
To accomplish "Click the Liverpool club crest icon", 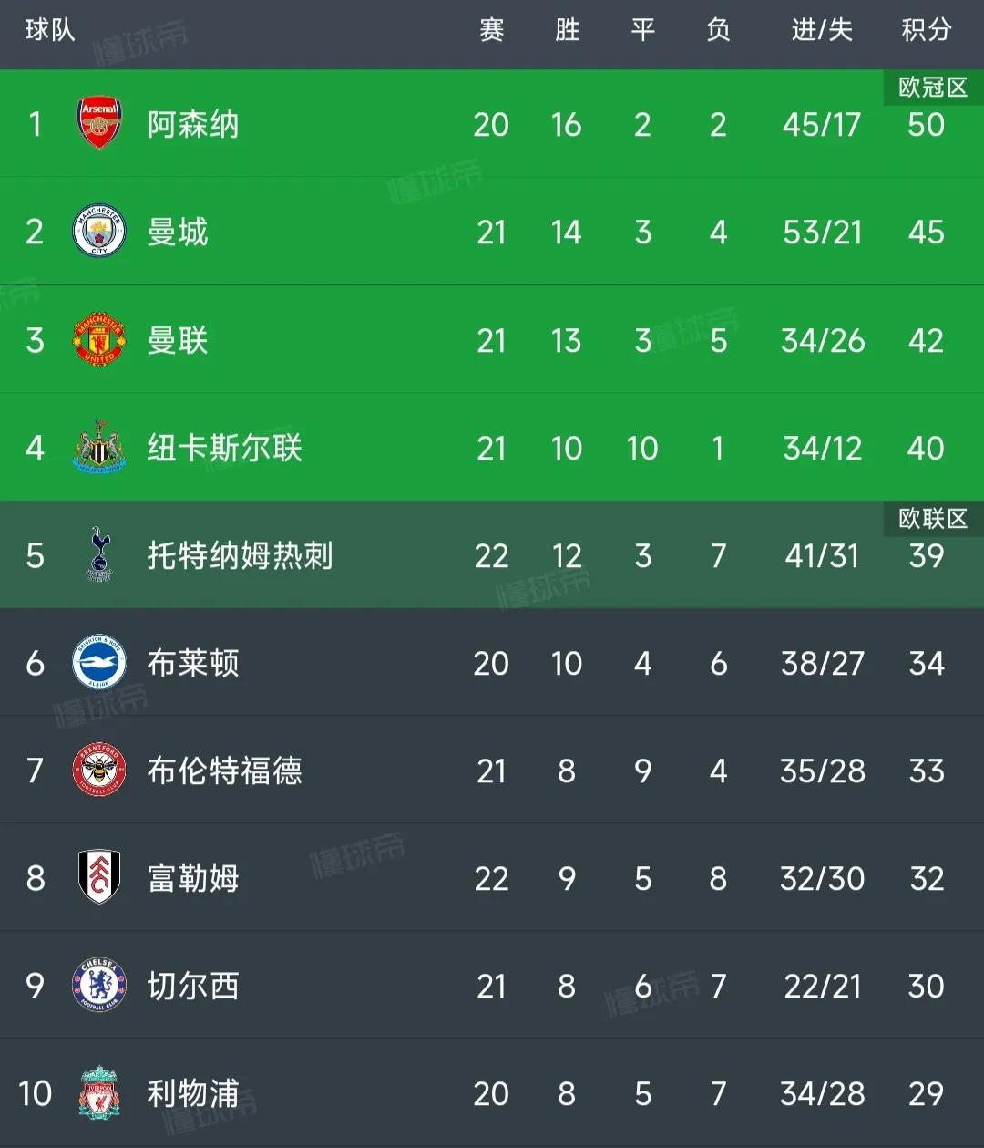I will coord(99,1093).
